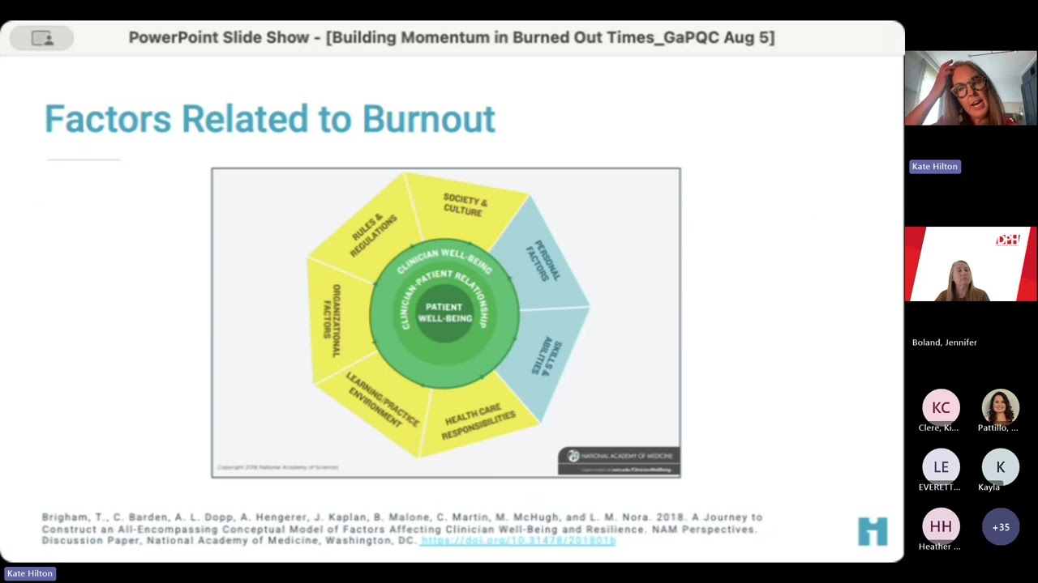
Task: Click the HH avatar for Heather
Action: pyautogui.click(x=941, y=526)
